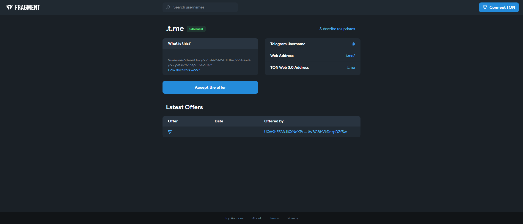
Task: Open Subscribe to updates link
Action: click(337, 29)
